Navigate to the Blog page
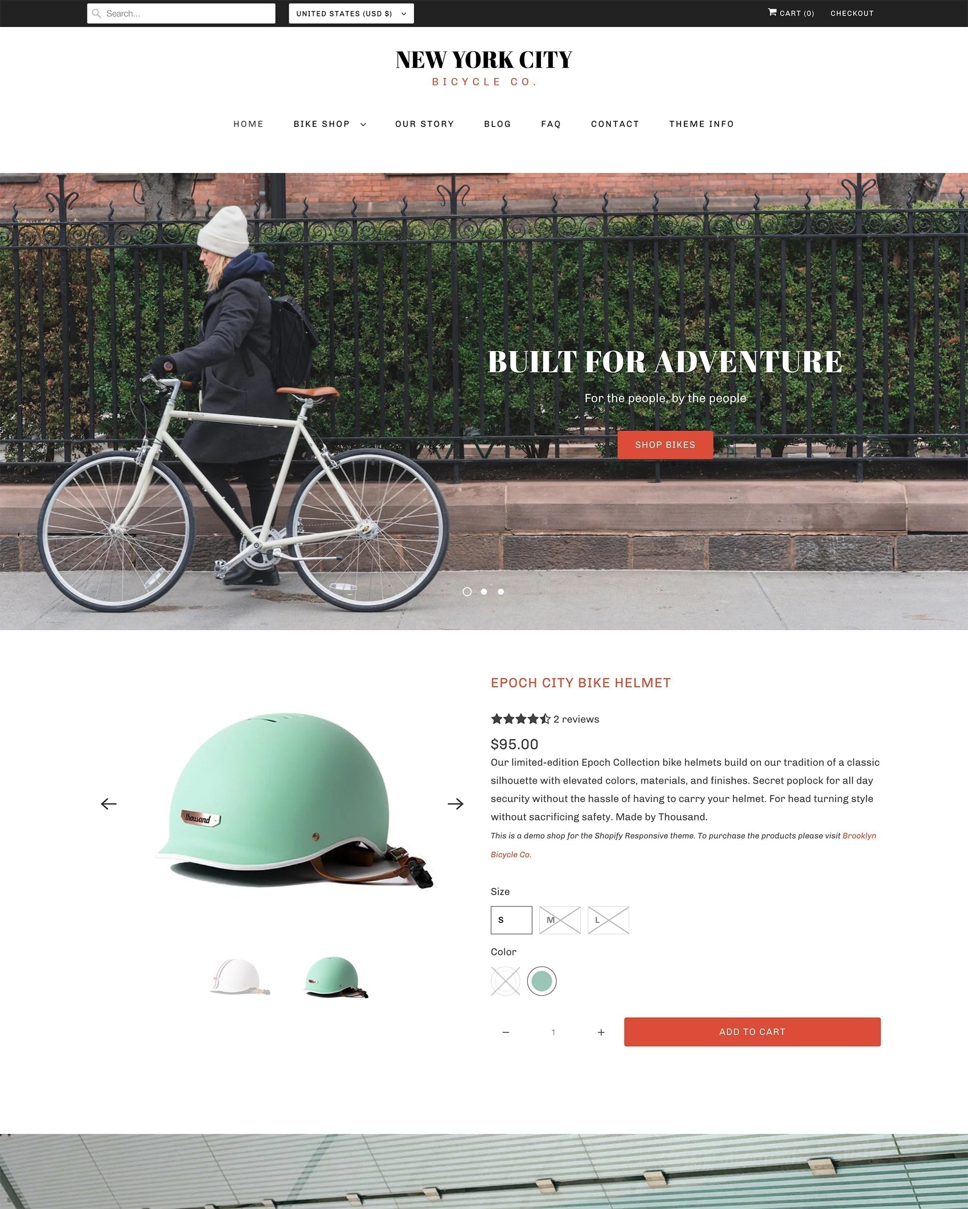Viewport: 968px width, 1209px height. (x=497, y=124)
